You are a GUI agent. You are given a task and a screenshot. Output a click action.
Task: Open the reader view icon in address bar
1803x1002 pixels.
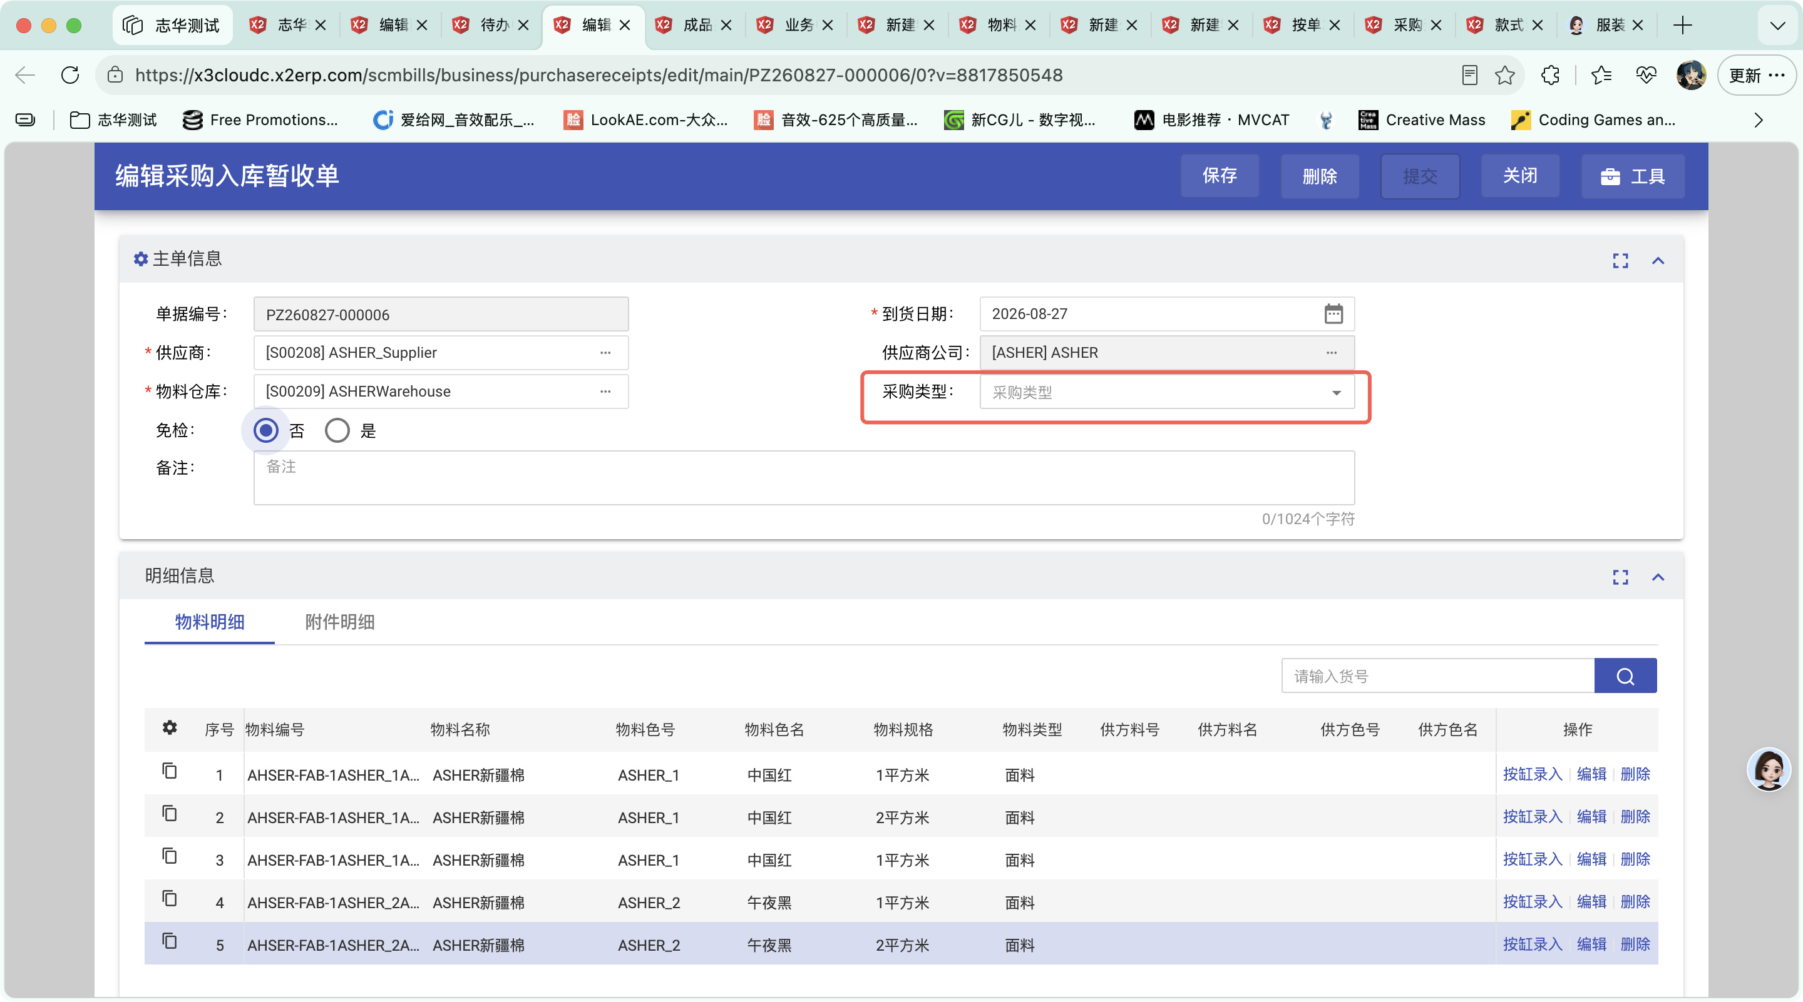coord(1469,75)
